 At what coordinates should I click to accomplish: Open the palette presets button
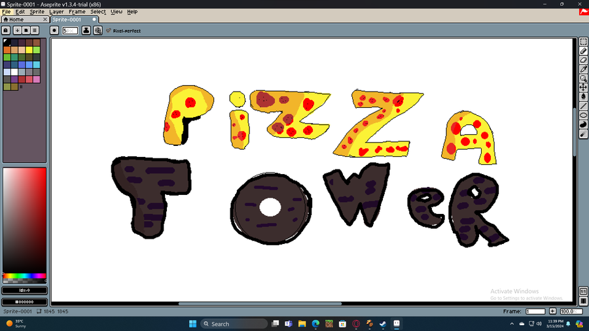[x=26, y=30]
